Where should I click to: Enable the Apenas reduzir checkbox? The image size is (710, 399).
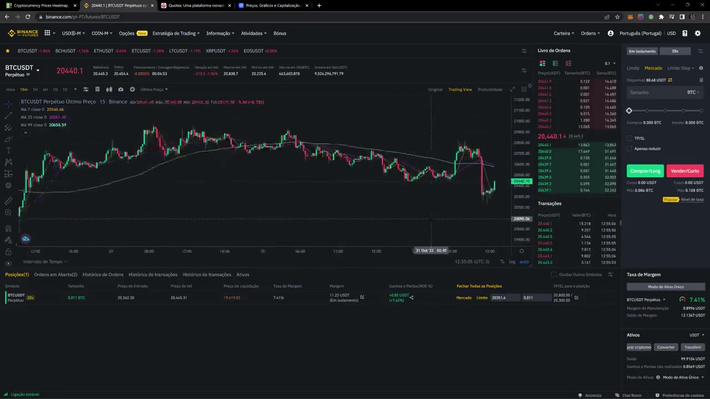click(630, 149)
